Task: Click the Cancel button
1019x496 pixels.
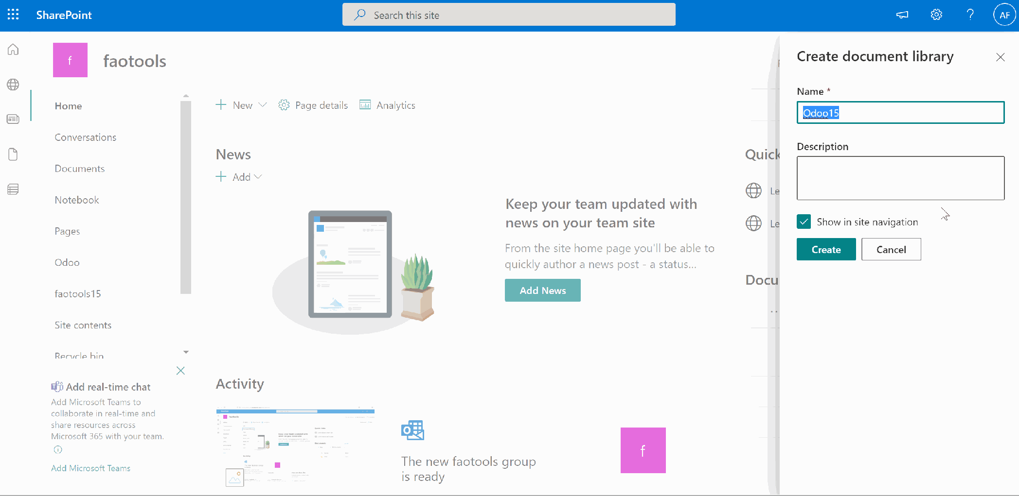Action: point(891,249)
